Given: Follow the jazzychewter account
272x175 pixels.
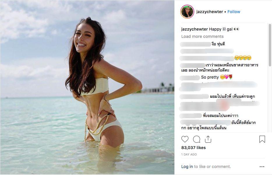Looking at the screenshot, I should pyautogui.click(x=234, y=12).
